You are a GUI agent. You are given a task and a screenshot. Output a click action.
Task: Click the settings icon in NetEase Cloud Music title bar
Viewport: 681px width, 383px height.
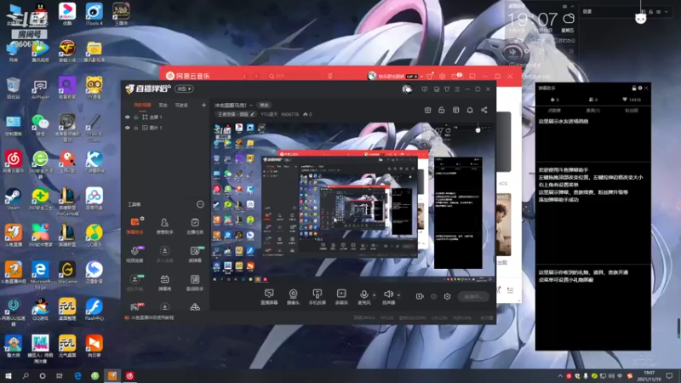pyautogui.click(x=442, y=76)
